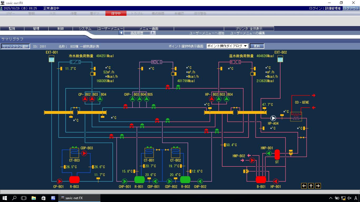Show hidden system tray icons

(331, 198)
